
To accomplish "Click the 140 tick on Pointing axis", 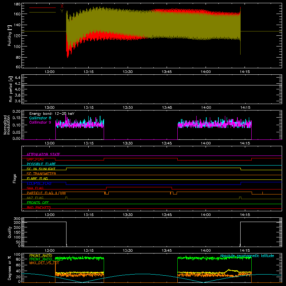I will pos(17,25).
